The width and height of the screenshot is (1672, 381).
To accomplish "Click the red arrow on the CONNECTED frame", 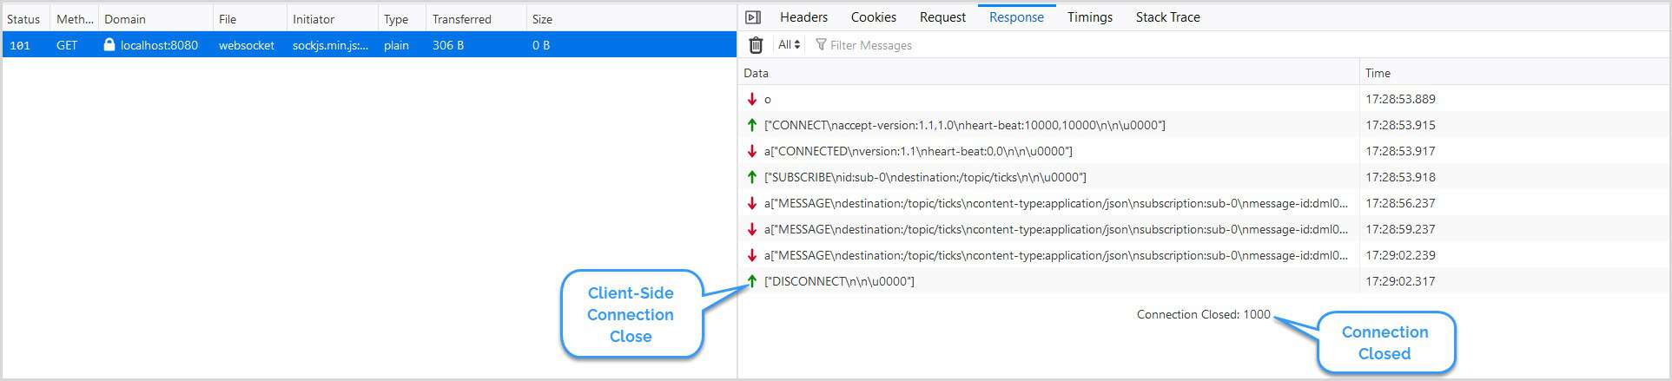I will tap(752, 151).
